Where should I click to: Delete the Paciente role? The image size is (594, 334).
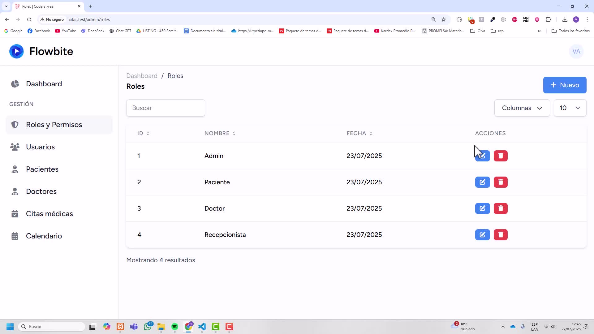pos(501,182)
